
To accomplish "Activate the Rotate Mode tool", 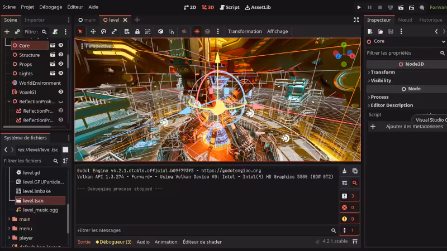I will tap(103, 31).
